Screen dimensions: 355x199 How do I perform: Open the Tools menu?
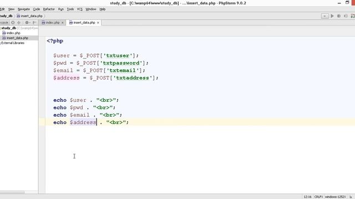pos(70,9)
